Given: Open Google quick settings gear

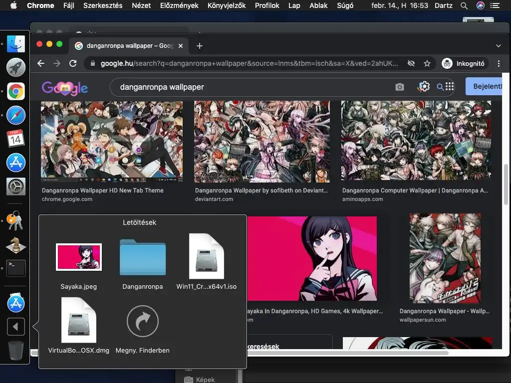Looking at the screenshot, I should (424, 86).
